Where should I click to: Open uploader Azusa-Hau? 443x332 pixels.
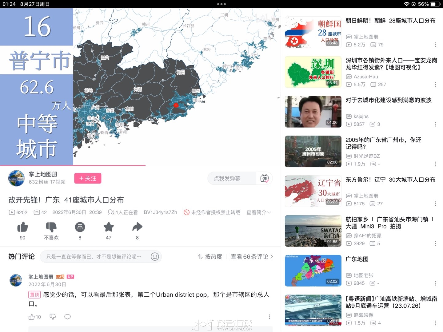pos(366,77)
